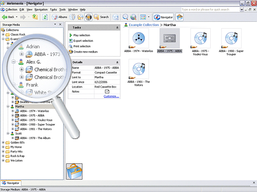257x192 pixels.
Task: Click Play selection task
Action: click(x=81, y=35)
